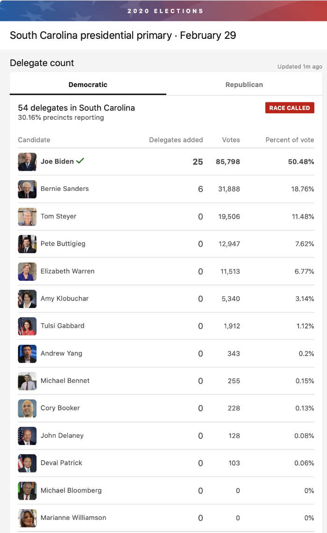Image resolution: width=327 pixels, height=533 pixels.
Task: Click the Delegates added column header
Action: click(x=176, y=140)
